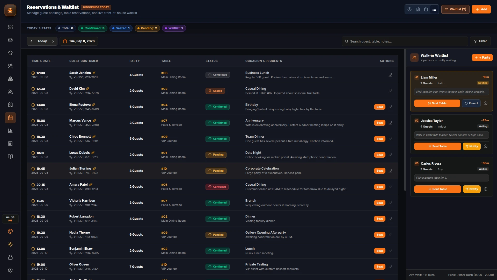
Task: Click pencil icon for David Kim's booking
Action: point(390,91)
